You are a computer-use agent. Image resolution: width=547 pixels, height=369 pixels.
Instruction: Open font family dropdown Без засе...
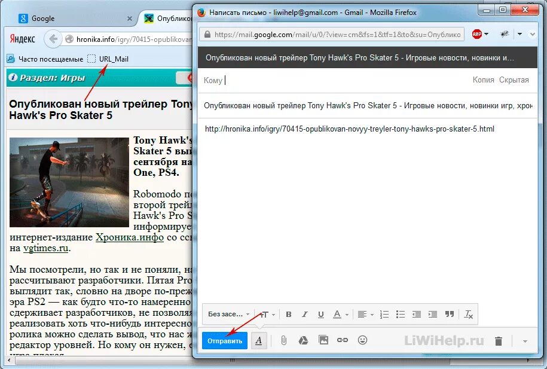click(x=228, y=314)
